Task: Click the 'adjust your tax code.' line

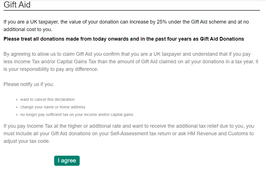Action: [27, 141]
